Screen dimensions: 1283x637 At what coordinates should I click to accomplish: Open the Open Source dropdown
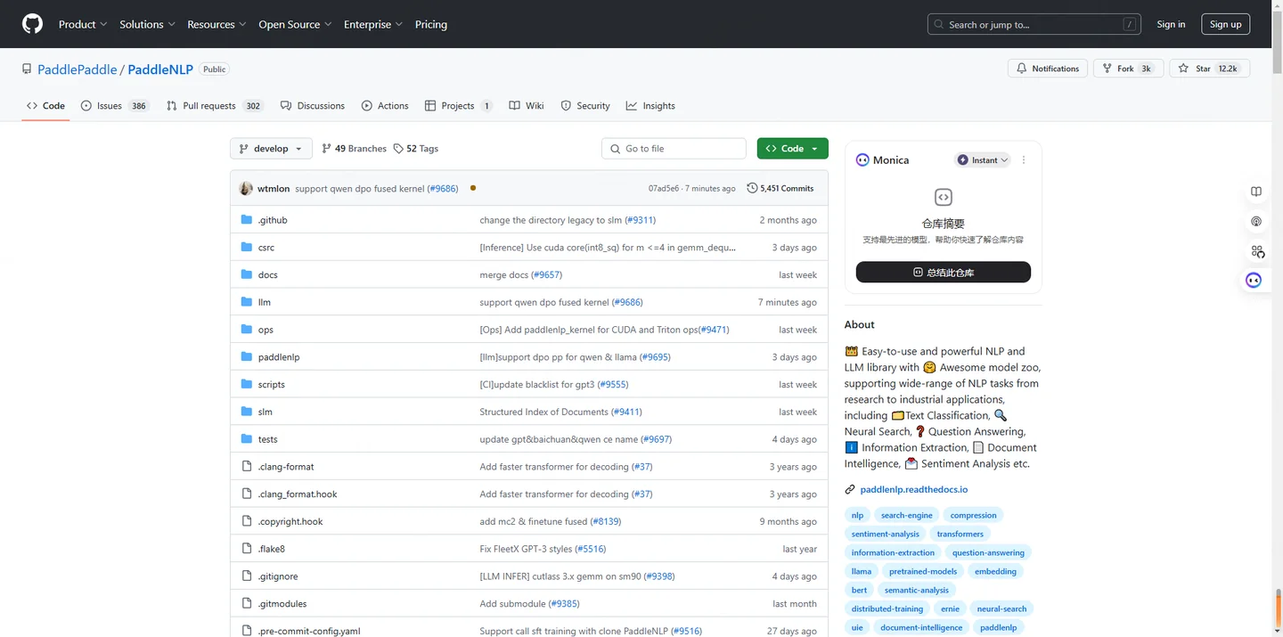295,24
